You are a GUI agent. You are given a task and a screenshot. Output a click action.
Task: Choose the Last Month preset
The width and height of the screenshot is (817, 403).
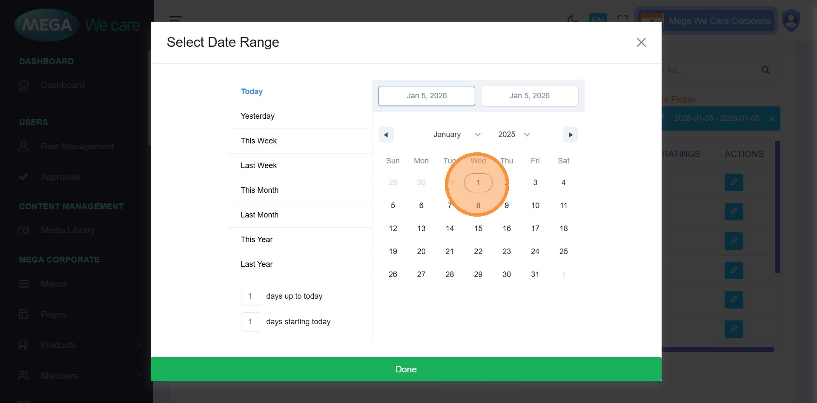pos(259,215)
